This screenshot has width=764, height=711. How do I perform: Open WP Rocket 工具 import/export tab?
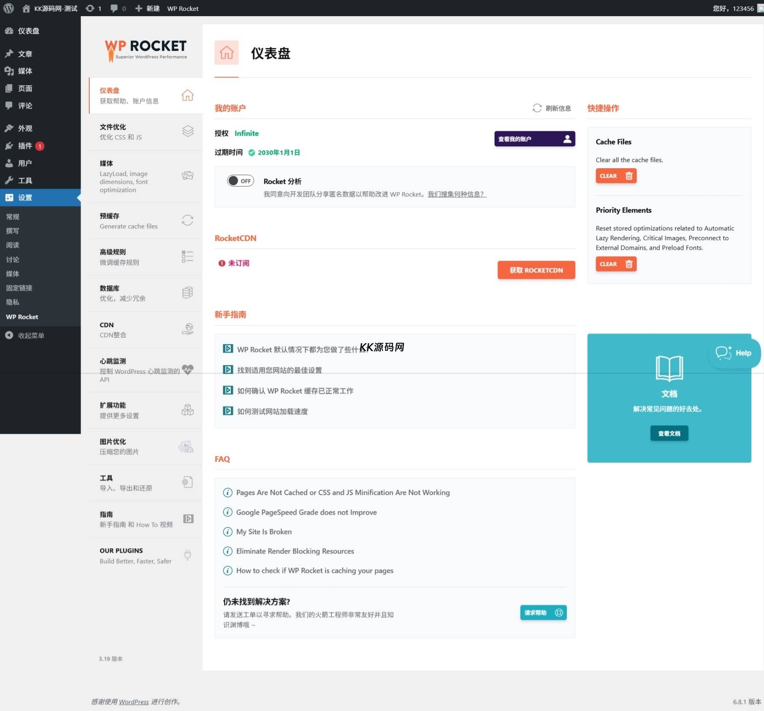click(x=146, y=483)
